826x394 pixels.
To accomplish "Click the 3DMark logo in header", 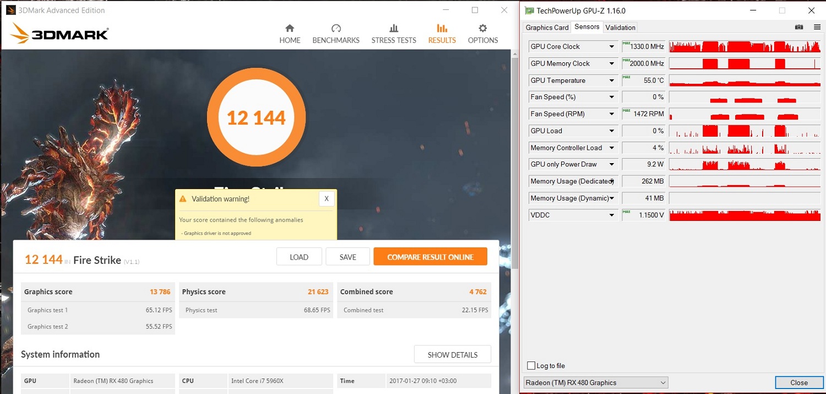I will (59, 34).
